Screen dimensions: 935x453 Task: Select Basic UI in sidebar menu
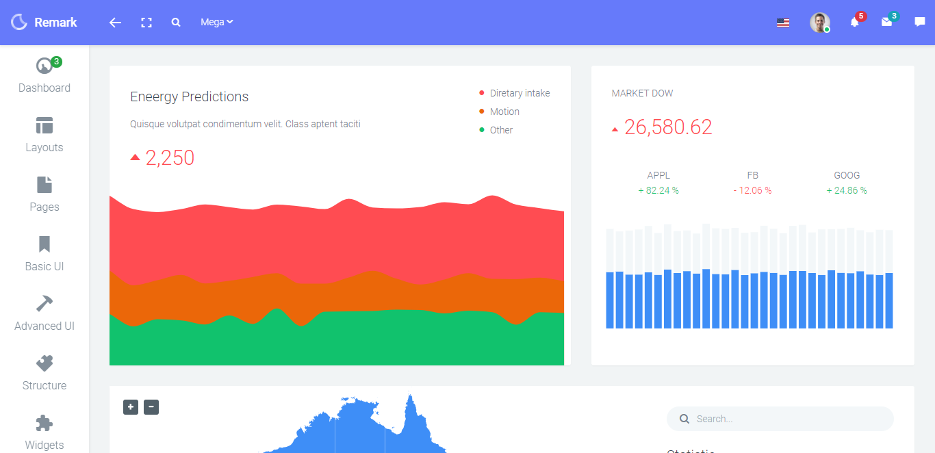coord(44,254)
